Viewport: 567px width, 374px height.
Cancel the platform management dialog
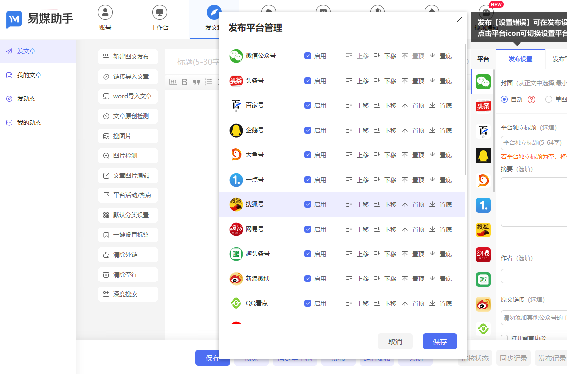click(x=395, y=341)
